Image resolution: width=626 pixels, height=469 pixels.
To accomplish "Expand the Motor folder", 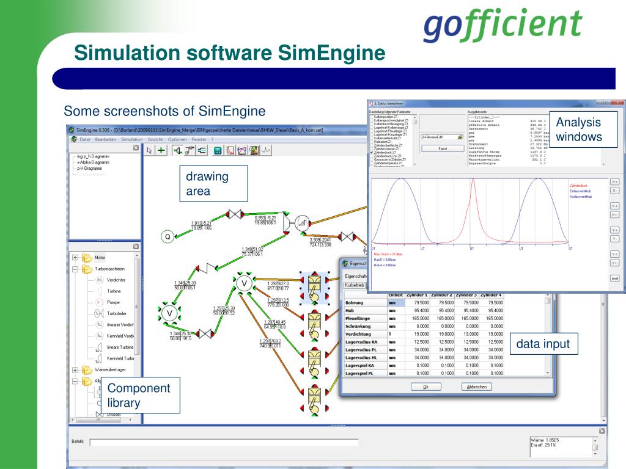I will [x=75, y=258].
